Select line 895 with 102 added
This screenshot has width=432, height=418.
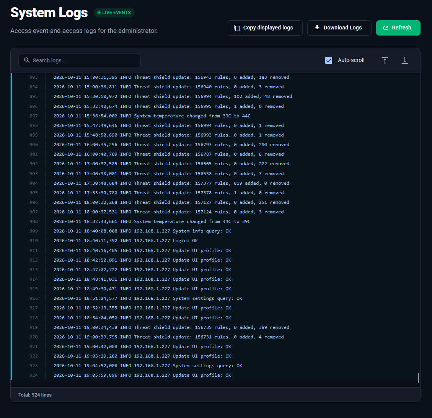pos(215,97)
